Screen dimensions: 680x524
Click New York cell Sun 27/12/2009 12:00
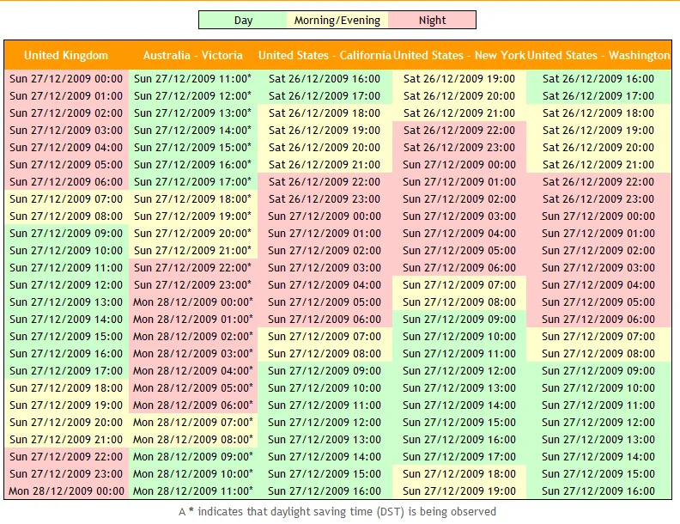pyautogui.click(x=459, y=370)
